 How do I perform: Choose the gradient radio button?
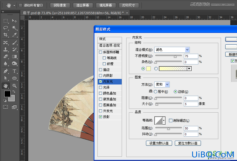click(x=156, y=69)
